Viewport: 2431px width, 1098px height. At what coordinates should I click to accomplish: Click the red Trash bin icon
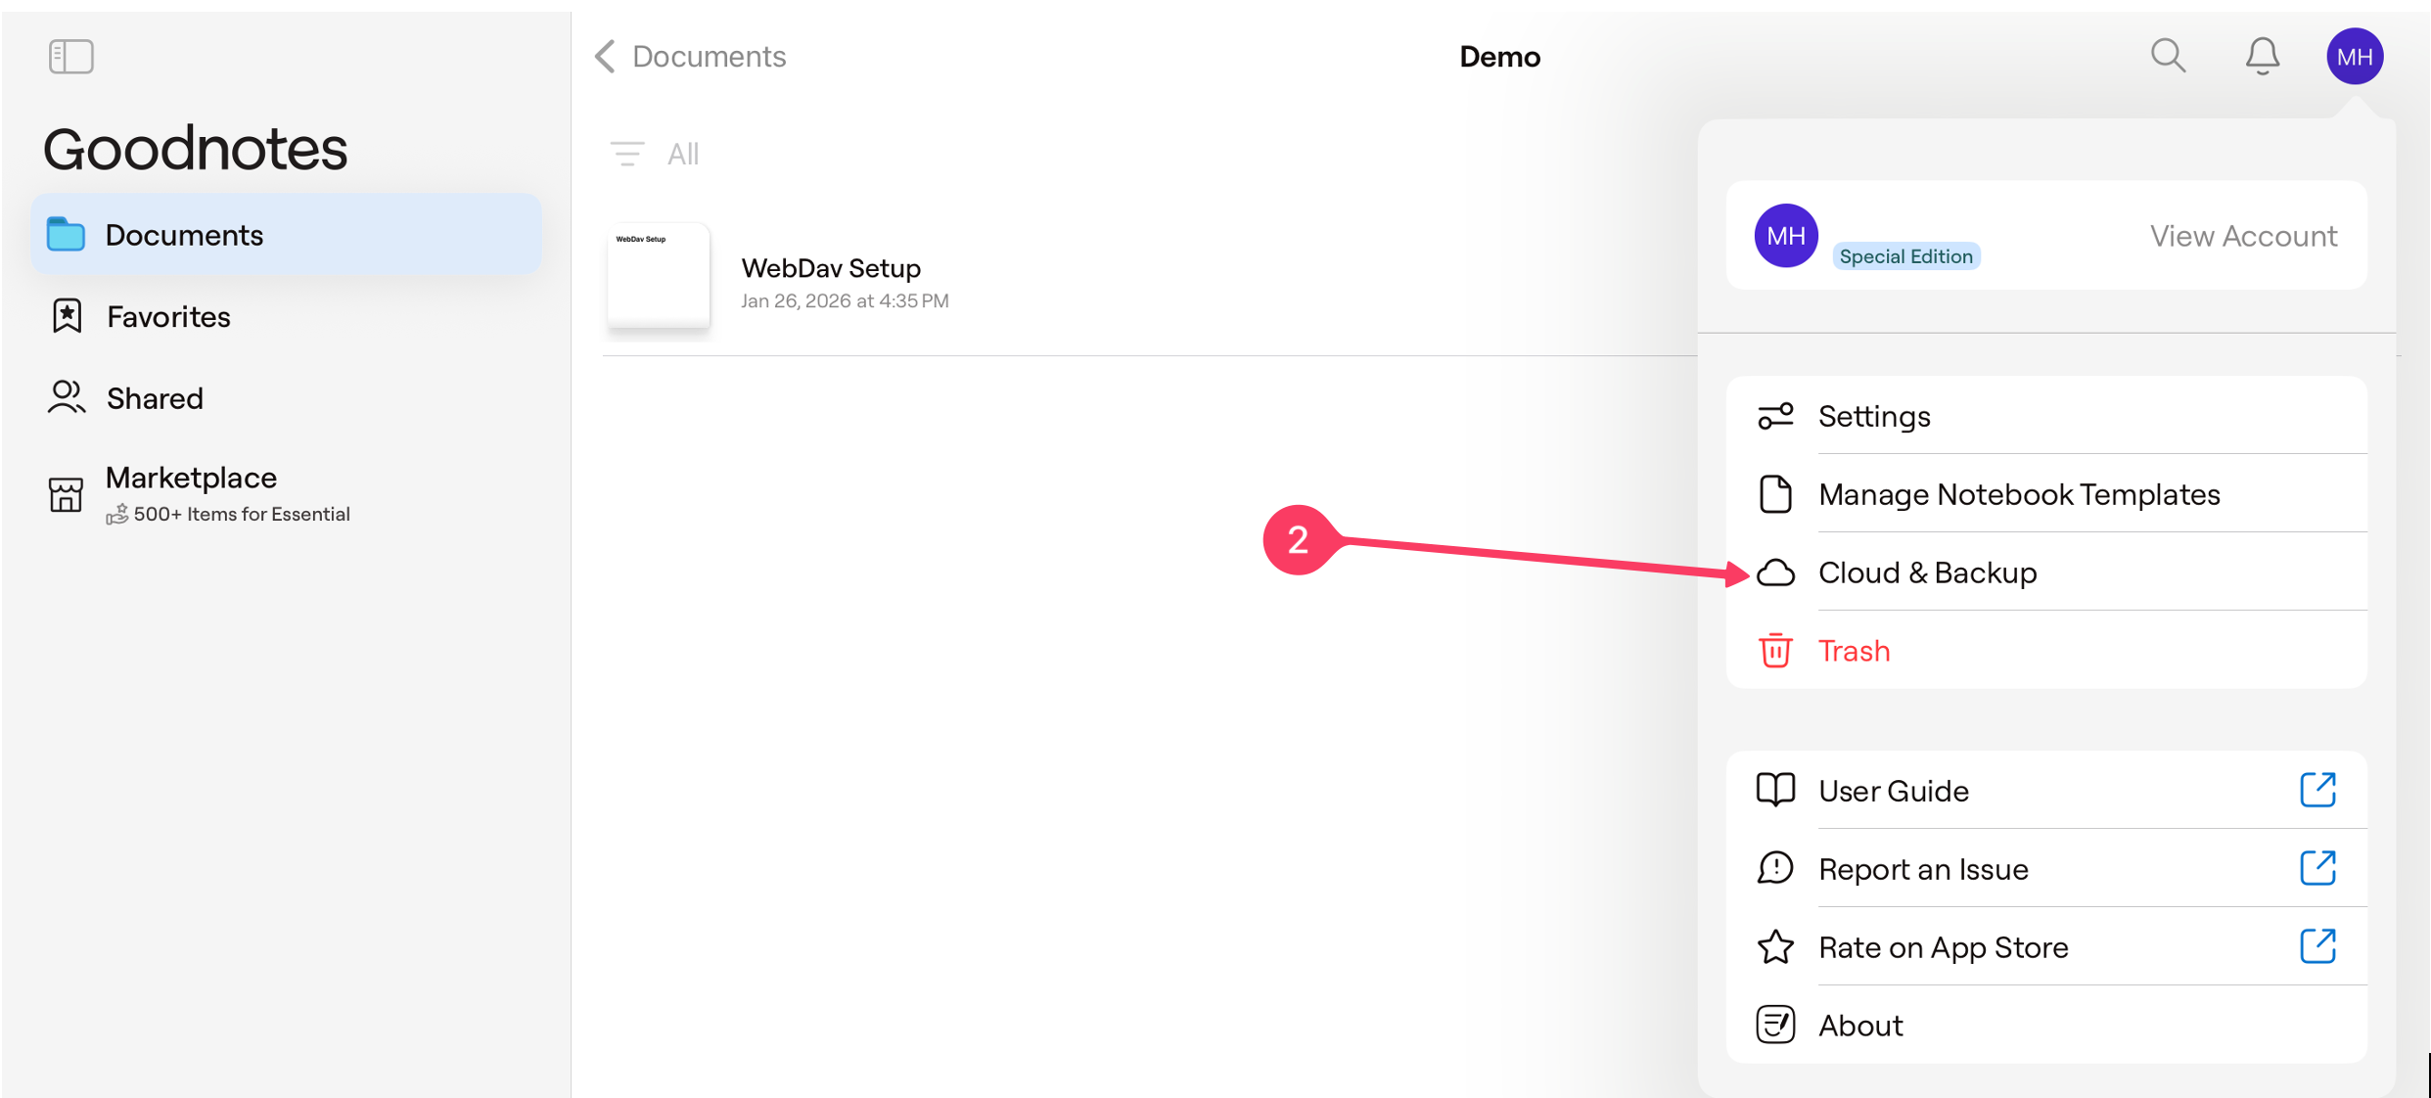click(x=1775, y=651)
